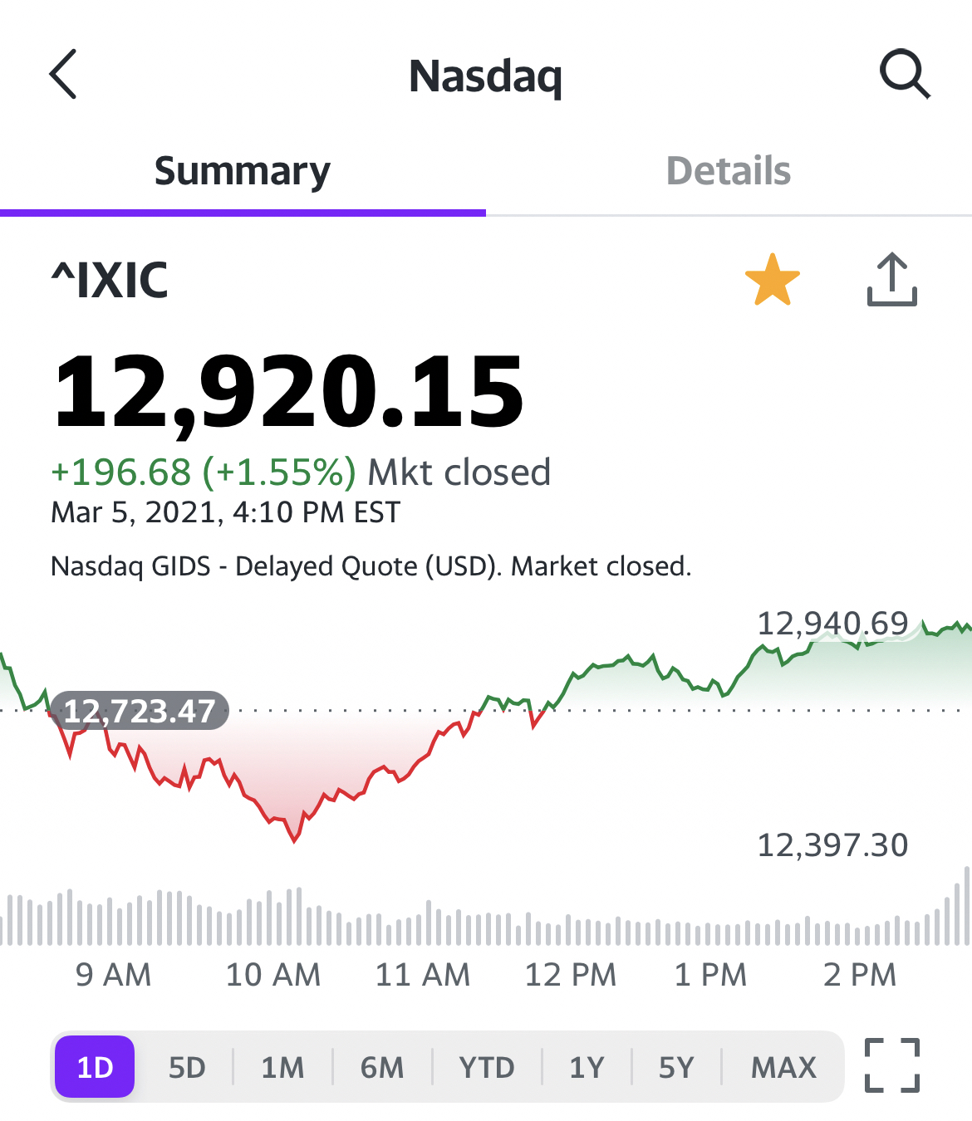Select the 6M range button
The height and width of the screenshot is (1121, 972).
[382, 1067]
